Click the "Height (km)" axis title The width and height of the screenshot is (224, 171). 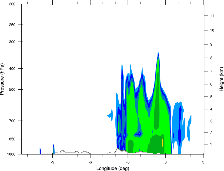pos(221,79)
